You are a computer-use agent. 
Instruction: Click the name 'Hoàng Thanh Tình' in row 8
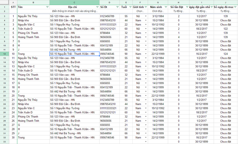(28, 37)
